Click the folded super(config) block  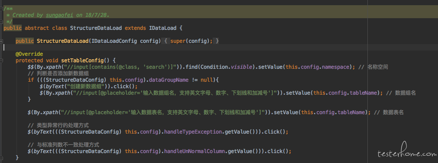tap(191, 41)
